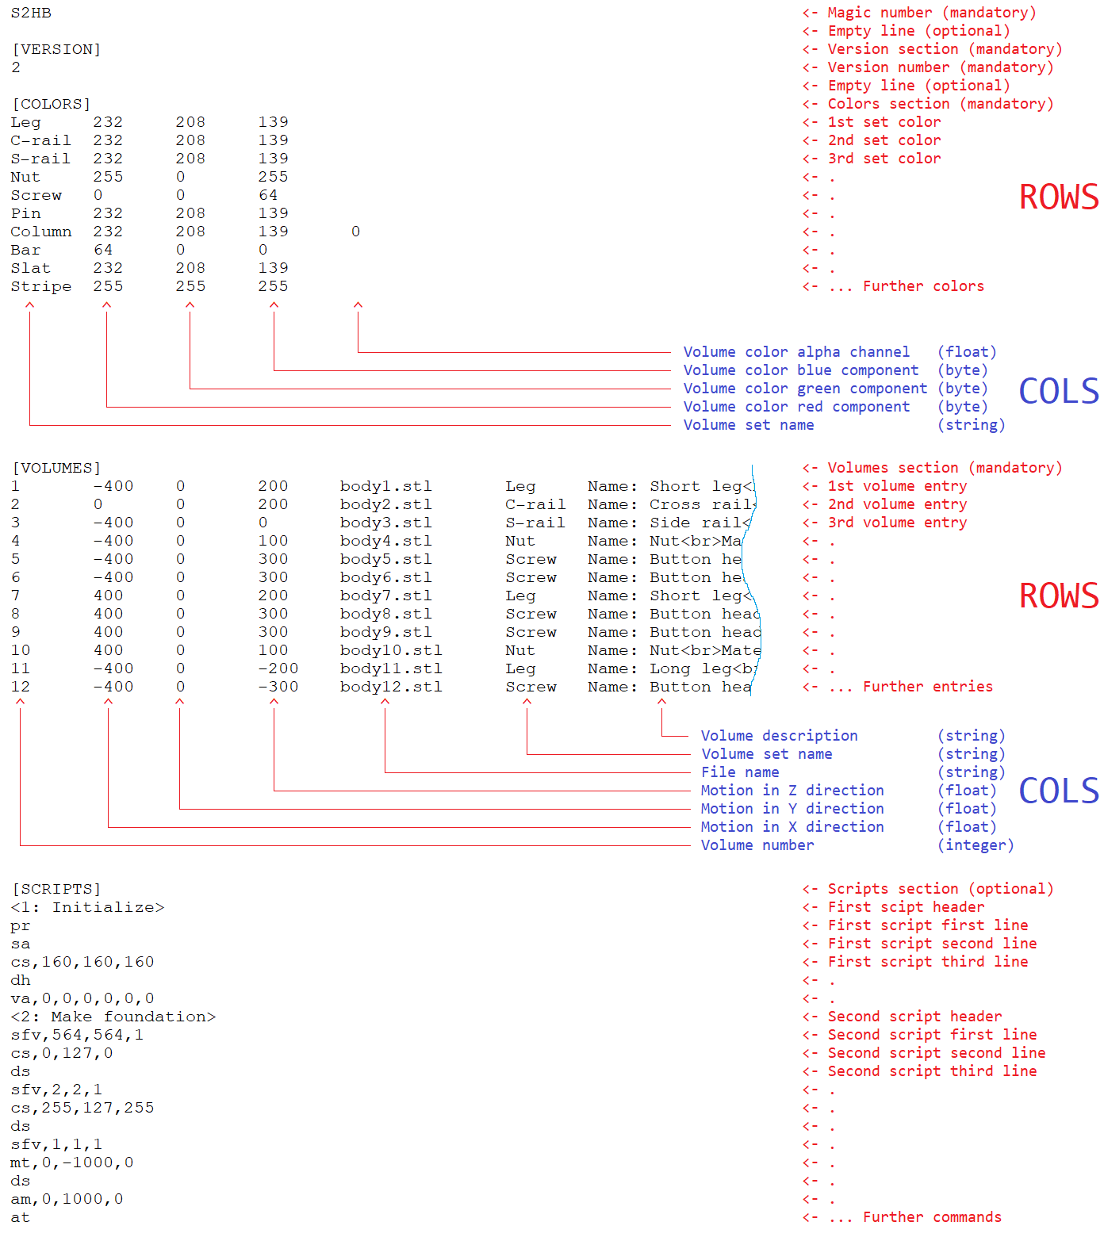The width and height of the screenshot is (1104, 1241).
Task: Click the Second script second line annotation
Action: (x=937, y=1053)
